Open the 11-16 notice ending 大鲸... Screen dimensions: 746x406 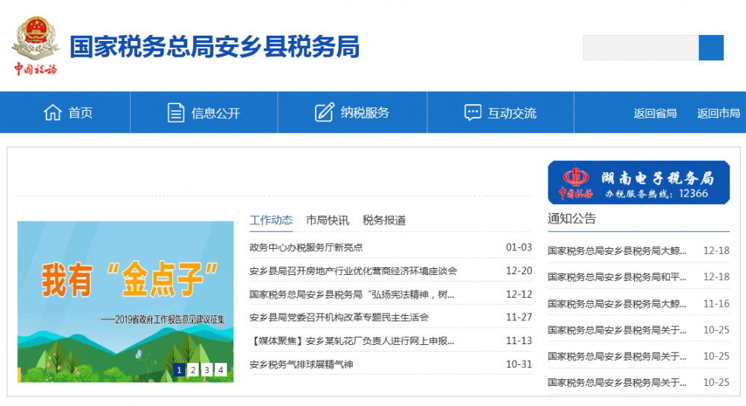[x=617, y=303]
